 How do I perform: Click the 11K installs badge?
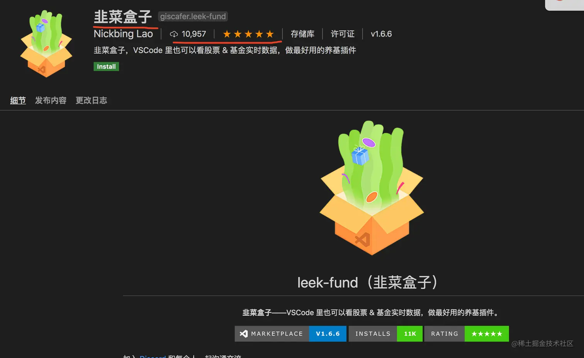pyautogui.click(x=410, y=334)
